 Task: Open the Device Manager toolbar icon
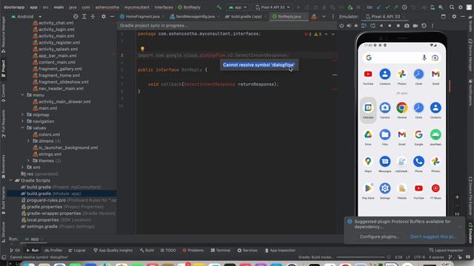432,7
